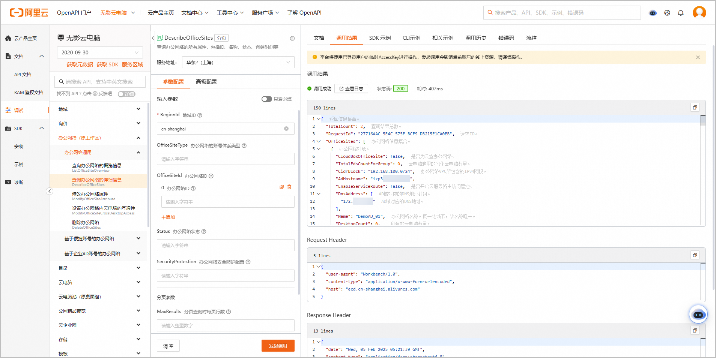Open the floating chatbot assistant
Image resolution: width=716 pixels, height=358 pixels.
(698, 315)
